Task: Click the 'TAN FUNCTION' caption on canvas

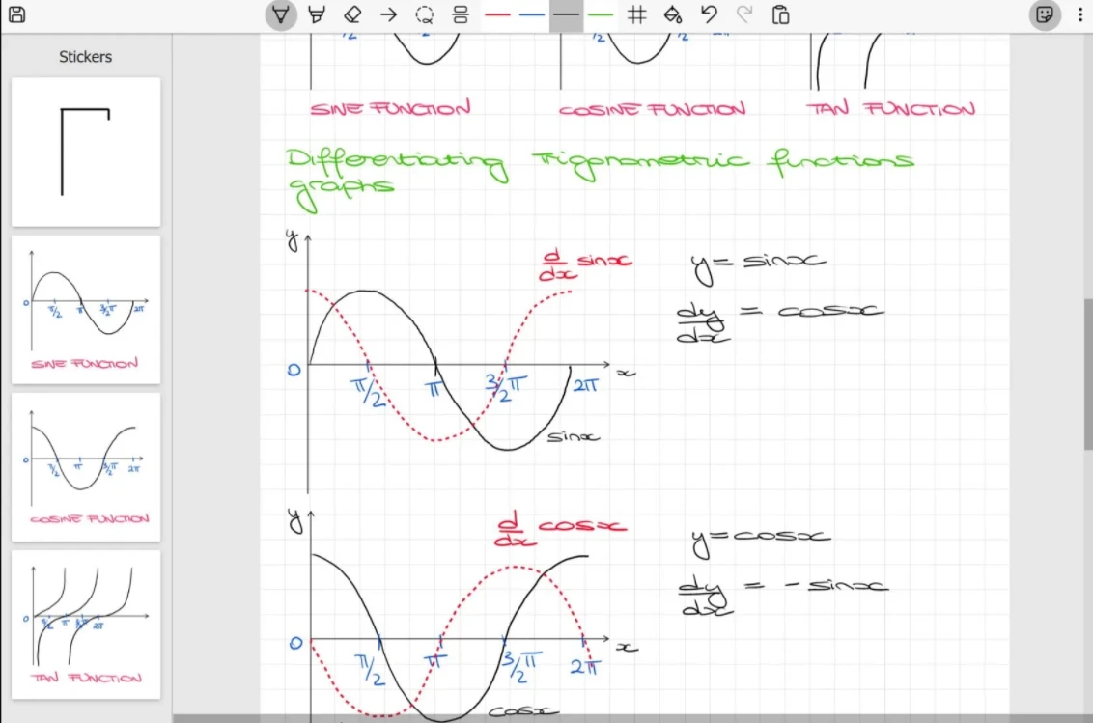Action: tap(891, 108)
